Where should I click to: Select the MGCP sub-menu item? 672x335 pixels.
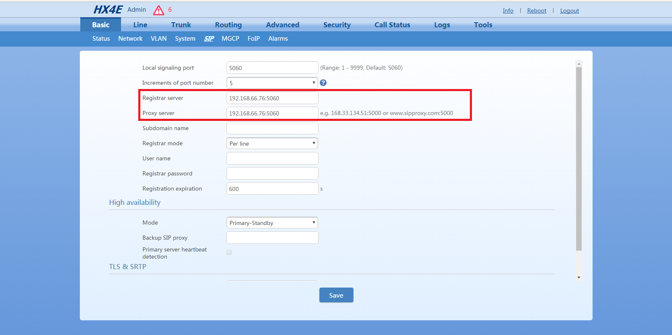(x=230, y=39)
